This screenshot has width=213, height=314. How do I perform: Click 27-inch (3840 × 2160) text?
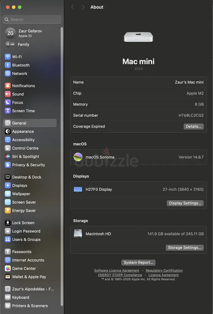point(183,190)
